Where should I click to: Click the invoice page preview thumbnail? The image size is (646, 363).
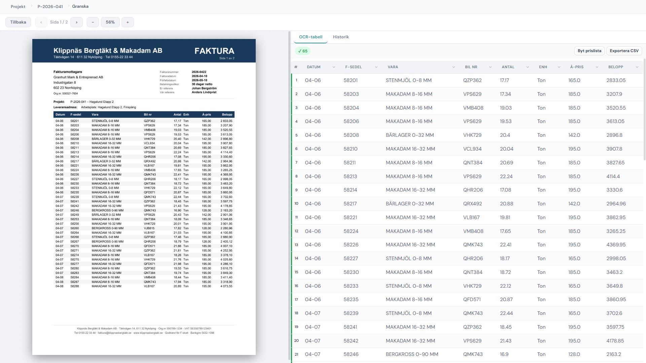tap(144, 197)
